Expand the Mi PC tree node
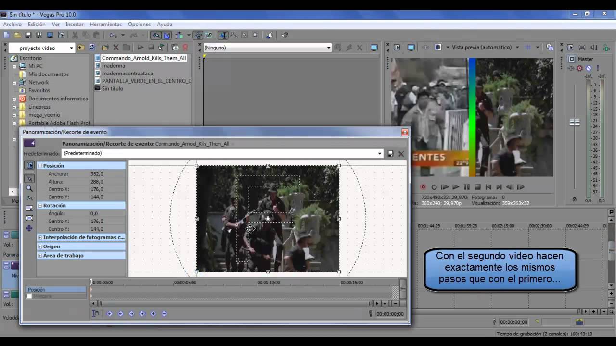The height and width of the screenshot is (346, 616). [14, 66]
